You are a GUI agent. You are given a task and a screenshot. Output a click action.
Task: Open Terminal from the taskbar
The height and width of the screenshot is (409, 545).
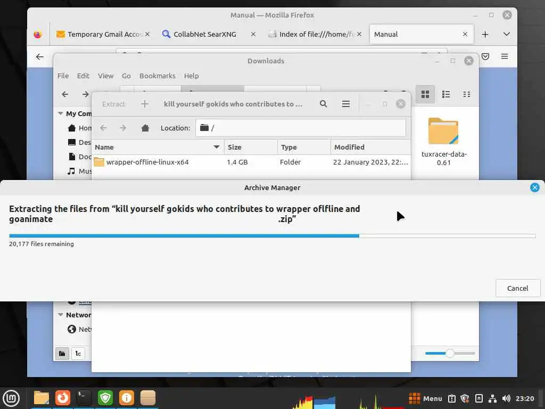click(84, 398)
